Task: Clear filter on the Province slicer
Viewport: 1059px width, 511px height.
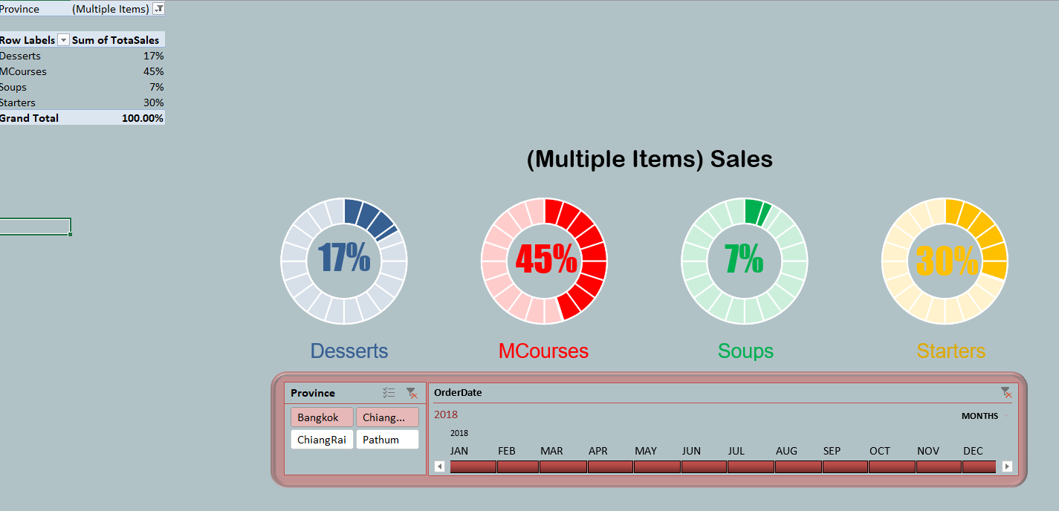Action: (412, 393)
